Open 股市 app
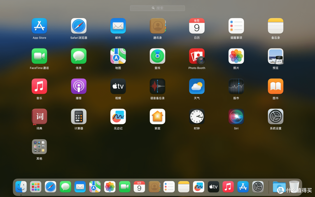 click(x=236, y=86)
